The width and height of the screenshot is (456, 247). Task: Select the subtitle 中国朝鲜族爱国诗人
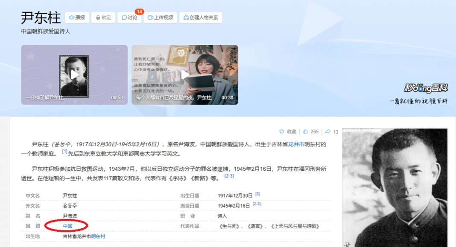[46, 32]
